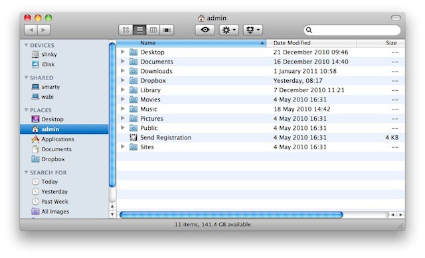Image resolution: width=425 pixels, height=258 pixels.
Task: Switch to Cover Flow view
Action: [x=167, y=30]
